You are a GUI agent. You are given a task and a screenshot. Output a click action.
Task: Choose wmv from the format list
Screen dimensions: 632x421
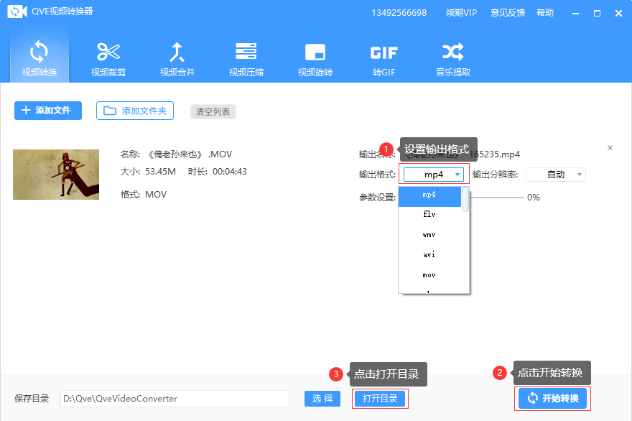(429, 235)
